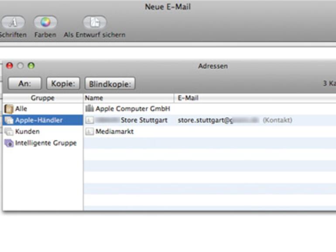Select the Kunden group
Viewport: 336px width, 252px height.
pos(43,132)
